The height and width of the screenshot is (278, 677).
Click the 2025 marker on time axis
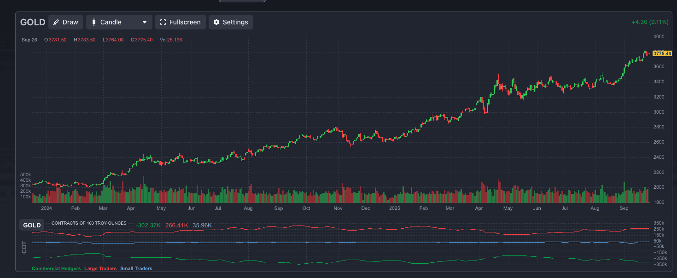click(394, 208)
